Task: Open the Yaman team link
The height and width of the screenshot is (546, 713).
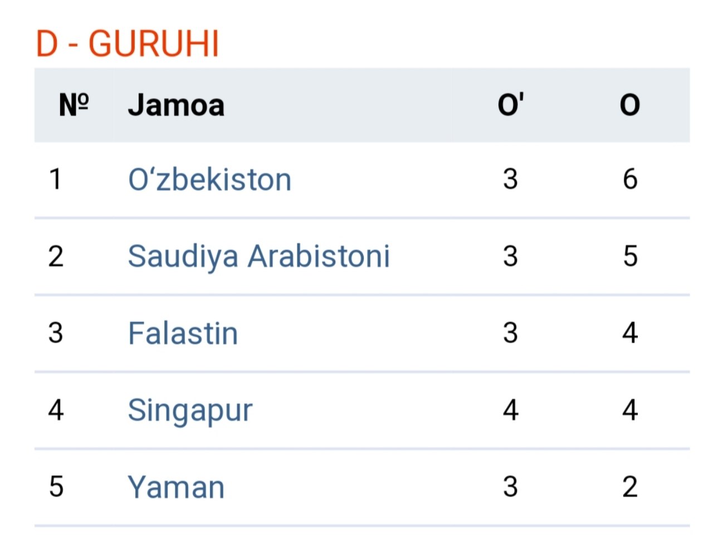Action: click(176, 487)
